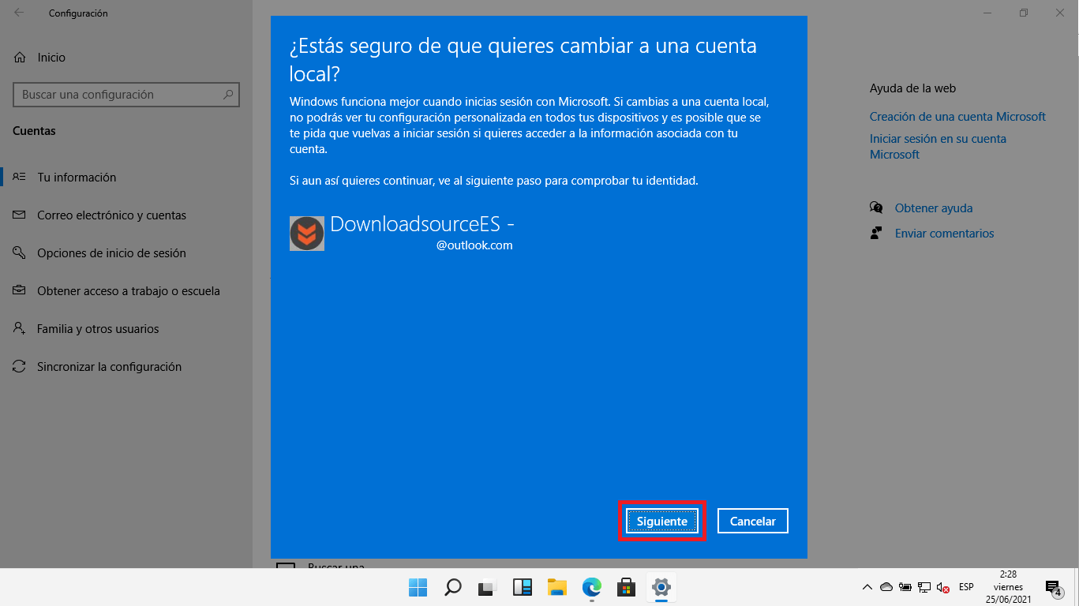Open Microsoft Store from taskbar
The height and width of the screenshot is (606, 1079).
click(x=627, y=587)
